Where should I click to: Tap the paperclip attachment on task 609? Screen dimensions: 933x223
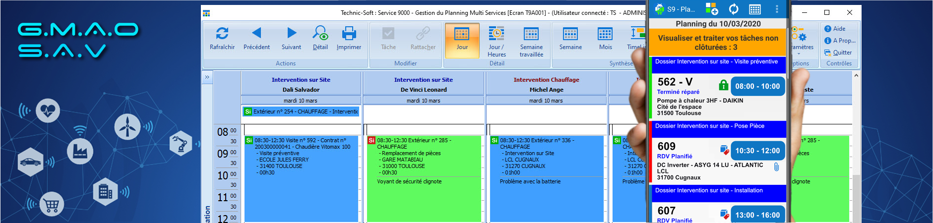tap(776, 167)
